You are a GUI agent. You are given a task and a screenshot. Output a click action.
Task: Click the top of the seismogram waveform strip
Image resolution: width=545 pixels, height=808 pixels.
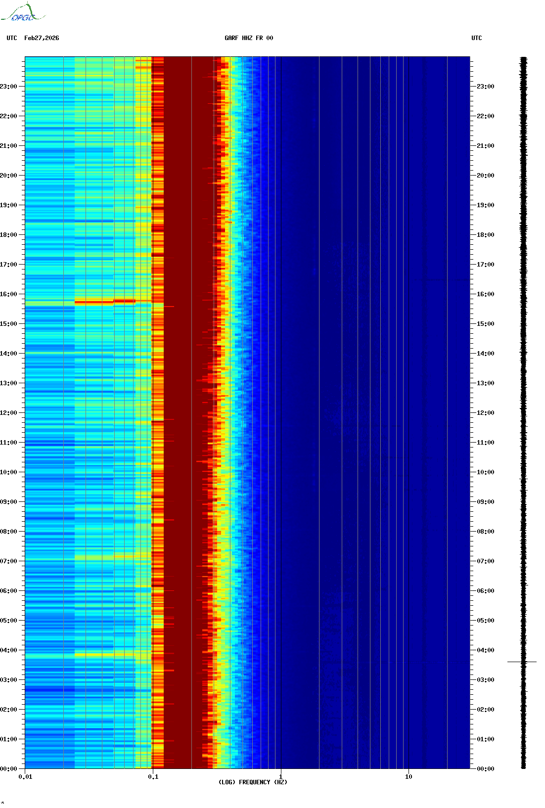(523, 59)
